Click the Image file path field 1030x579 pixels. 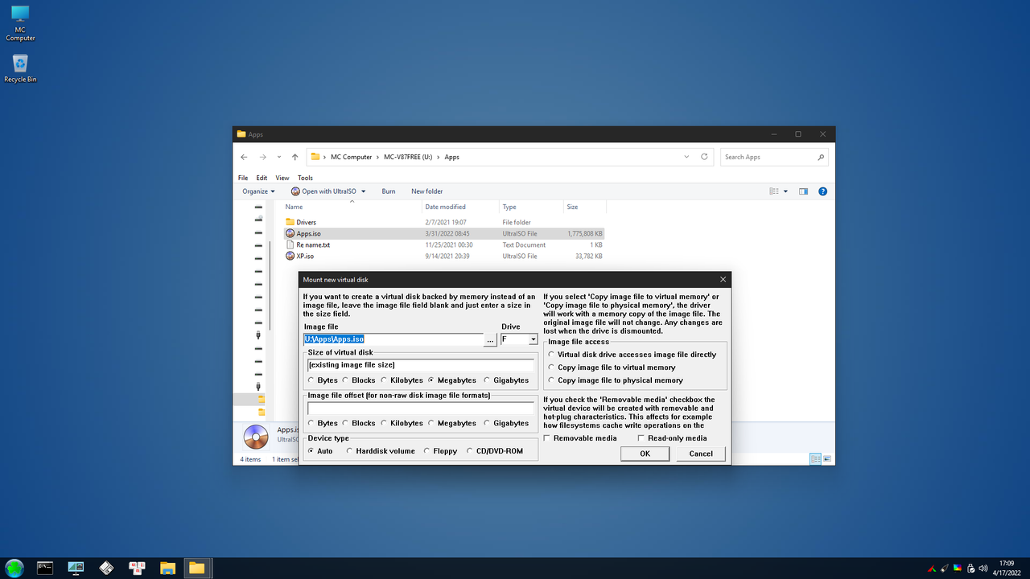pos(393,339)
